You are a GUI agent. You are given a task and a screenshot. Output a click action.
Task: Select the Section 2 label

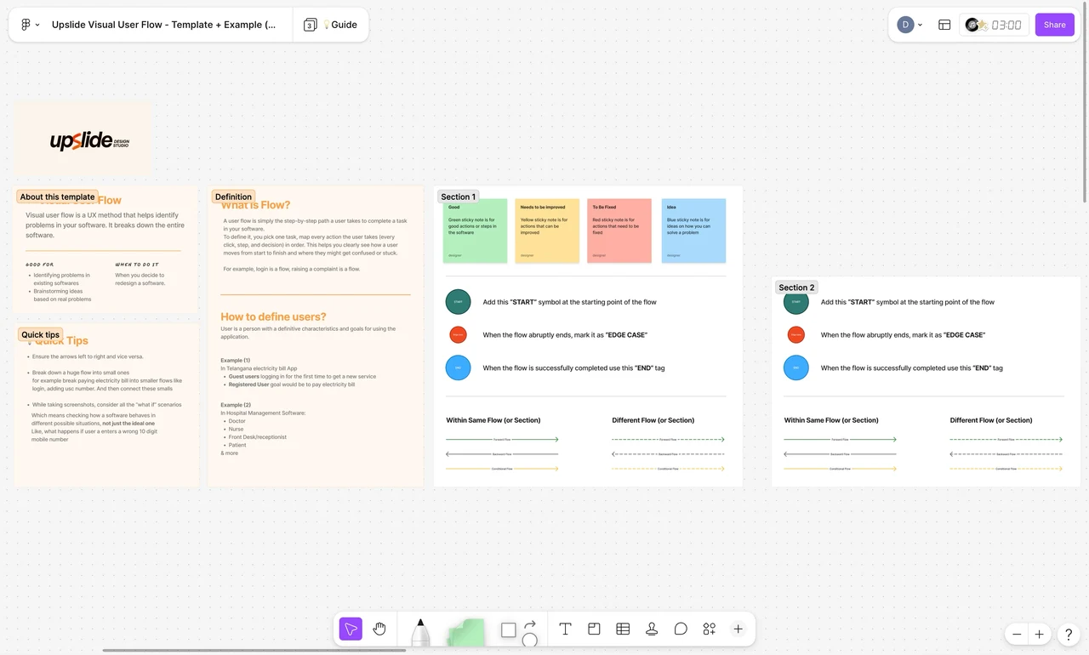coord(796,288)
